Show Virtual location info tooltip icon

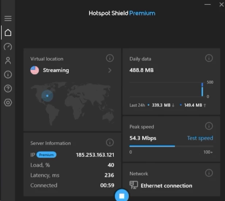(110, 58)
